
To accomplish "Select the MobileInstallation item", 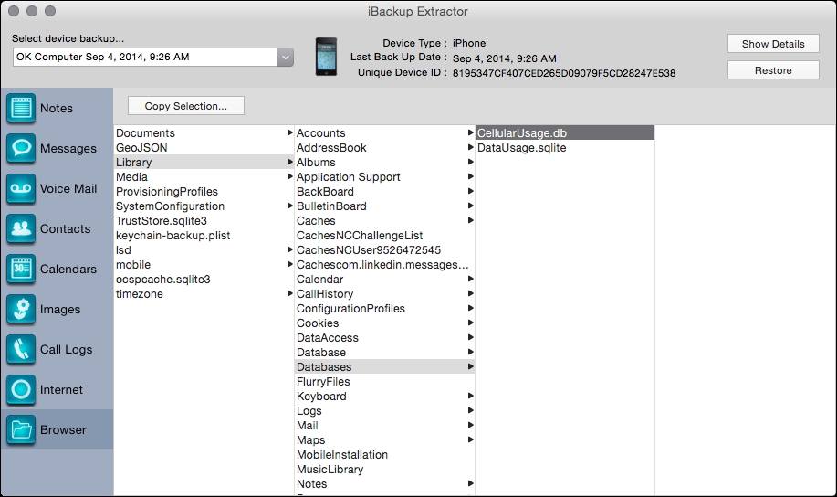I will pos(342,455).
